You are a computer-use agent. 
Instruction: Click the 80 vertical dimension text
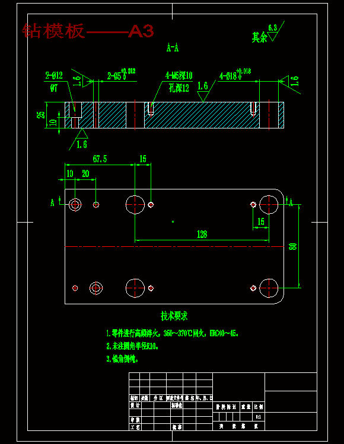click(292, 246)
